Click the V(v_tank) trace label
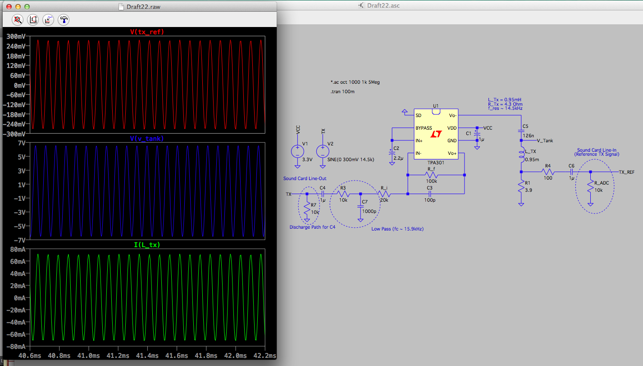 (x=147, y=139)
